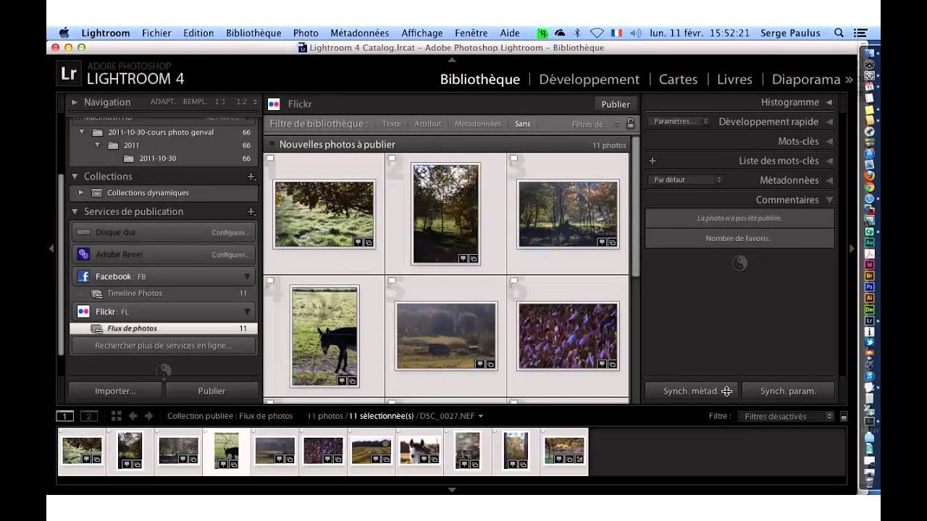Click the Publier button in left panel
Image resolution: width=927 pixels, height=521 pixels.
tap(211, 391)
